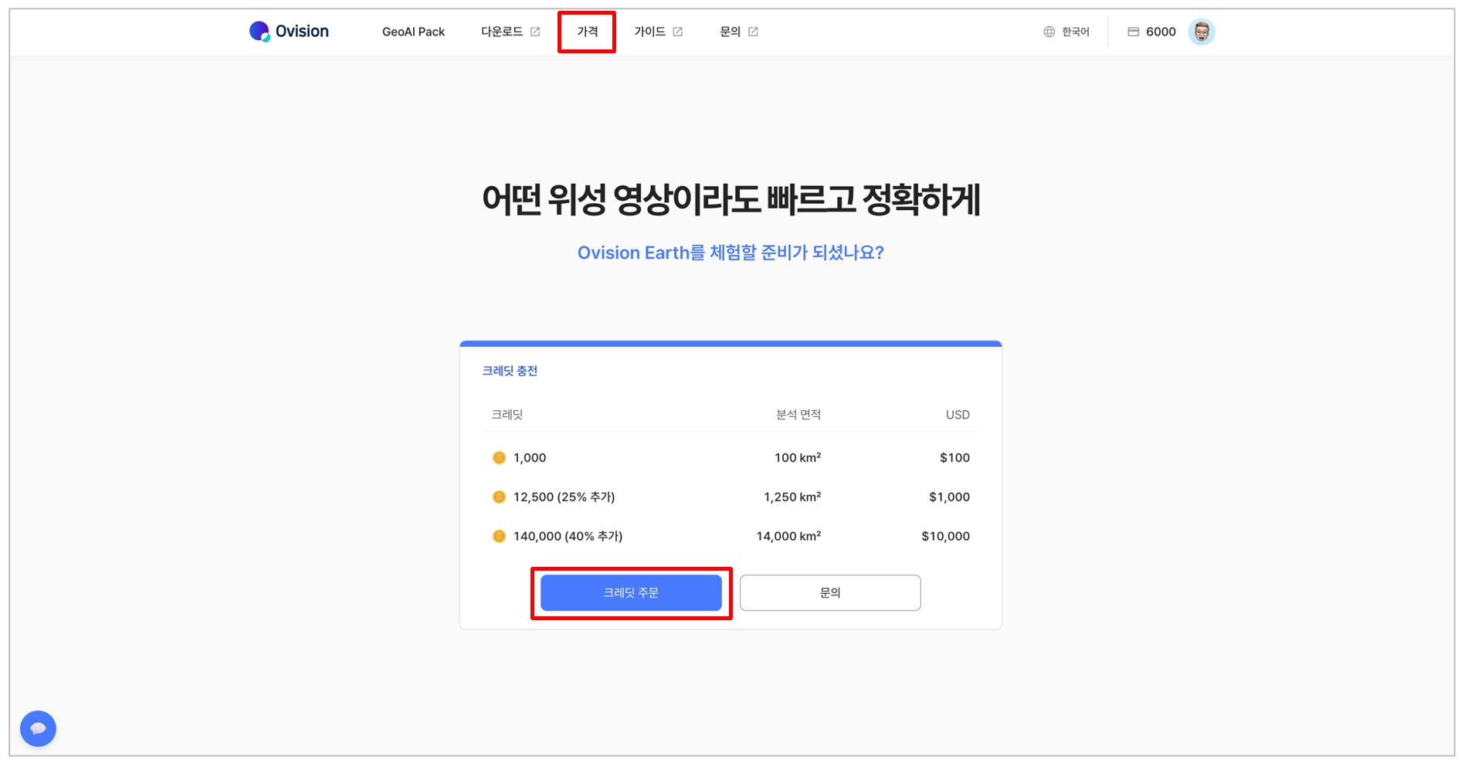Screen dimensions: 1461x763
Task: Click the 크레딧 충전 heading
Action: [x=510, y=371]
